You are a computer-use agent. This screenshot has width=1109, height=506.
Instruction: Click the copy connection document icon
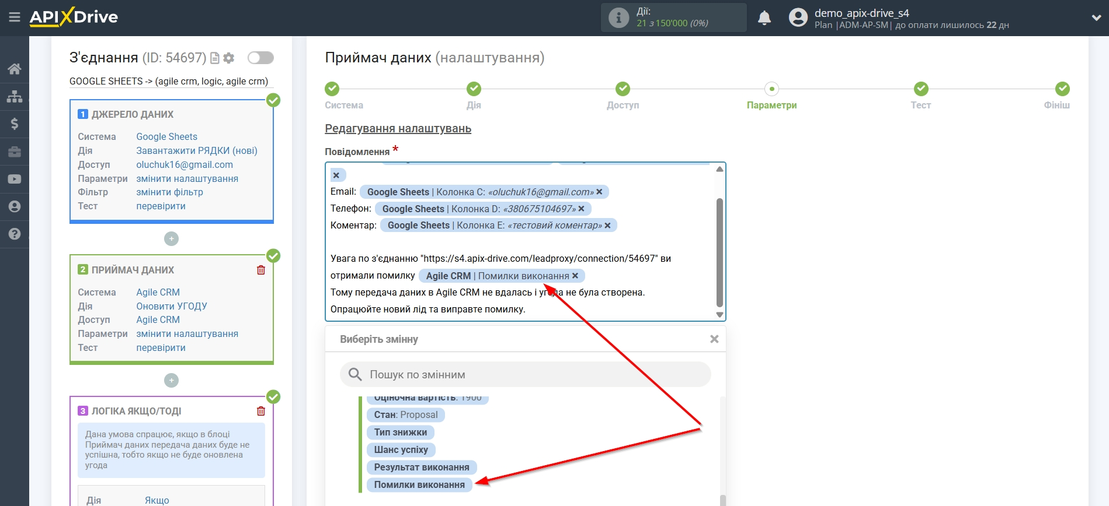tap(215, 58)
